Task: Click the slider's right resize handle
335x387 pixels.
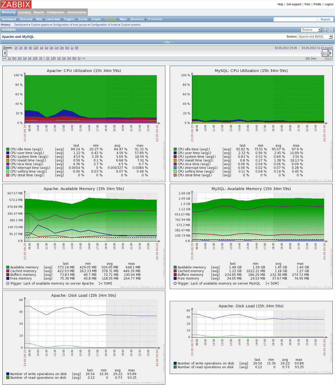Action: pos(328,53)
